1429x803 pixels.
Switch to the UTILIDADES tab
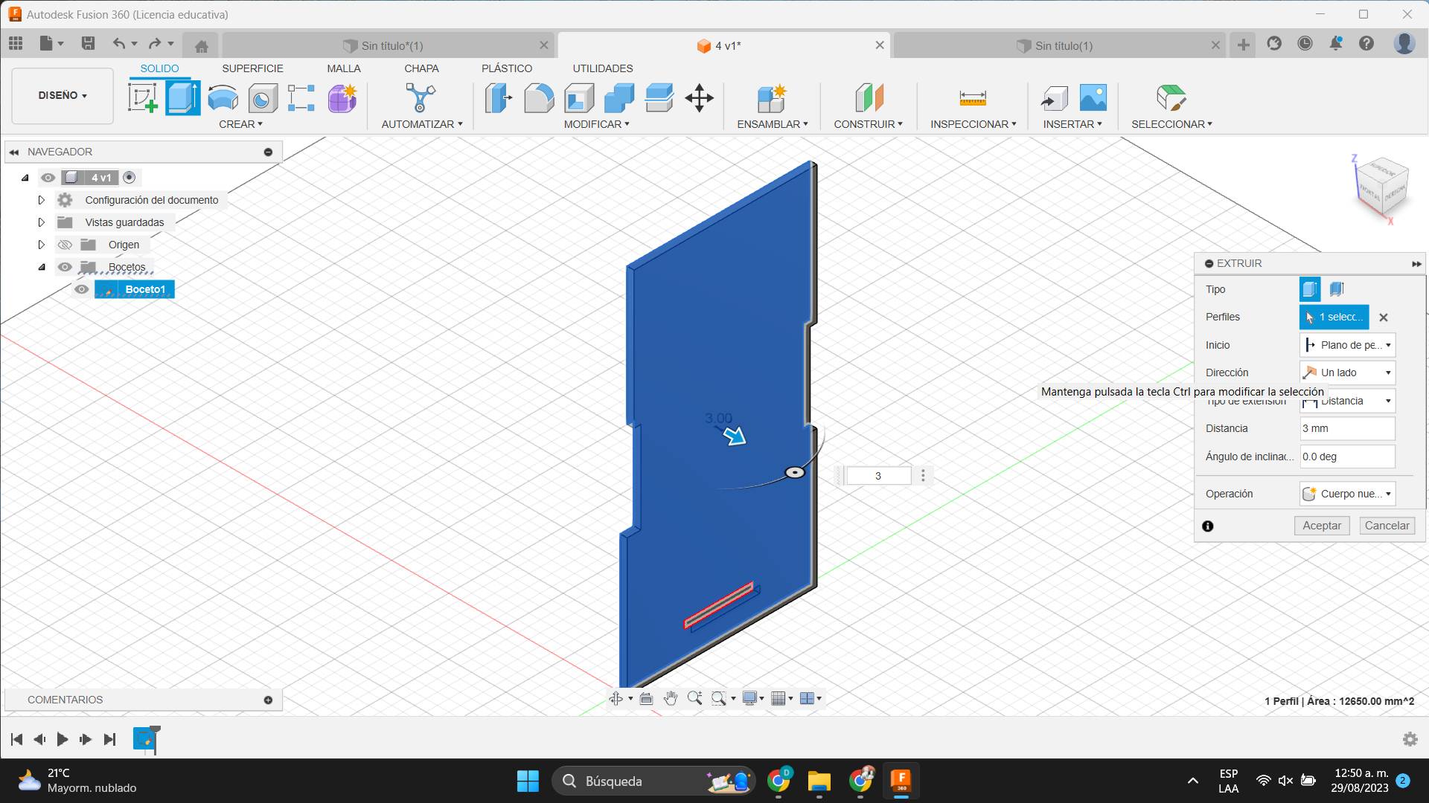[603, 68]
